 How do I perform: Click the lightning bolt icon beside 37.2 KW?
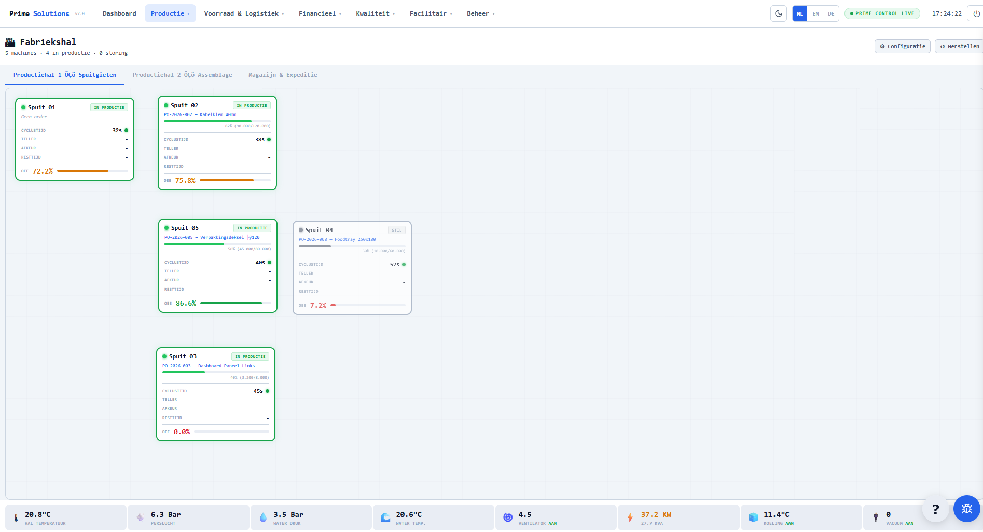[630, 517]
